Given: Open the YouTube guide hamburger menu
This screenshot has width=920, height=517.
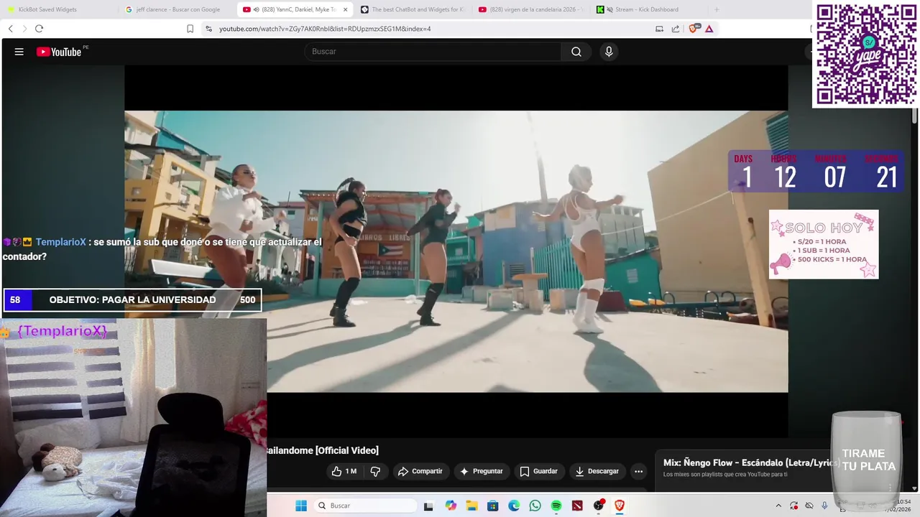Looking at the screenshot, I should coord(19,52).
